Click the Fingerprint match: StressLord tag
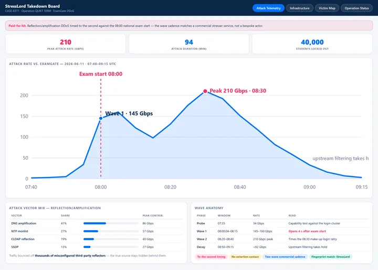 pyautogui.click(x=331, y=257)
